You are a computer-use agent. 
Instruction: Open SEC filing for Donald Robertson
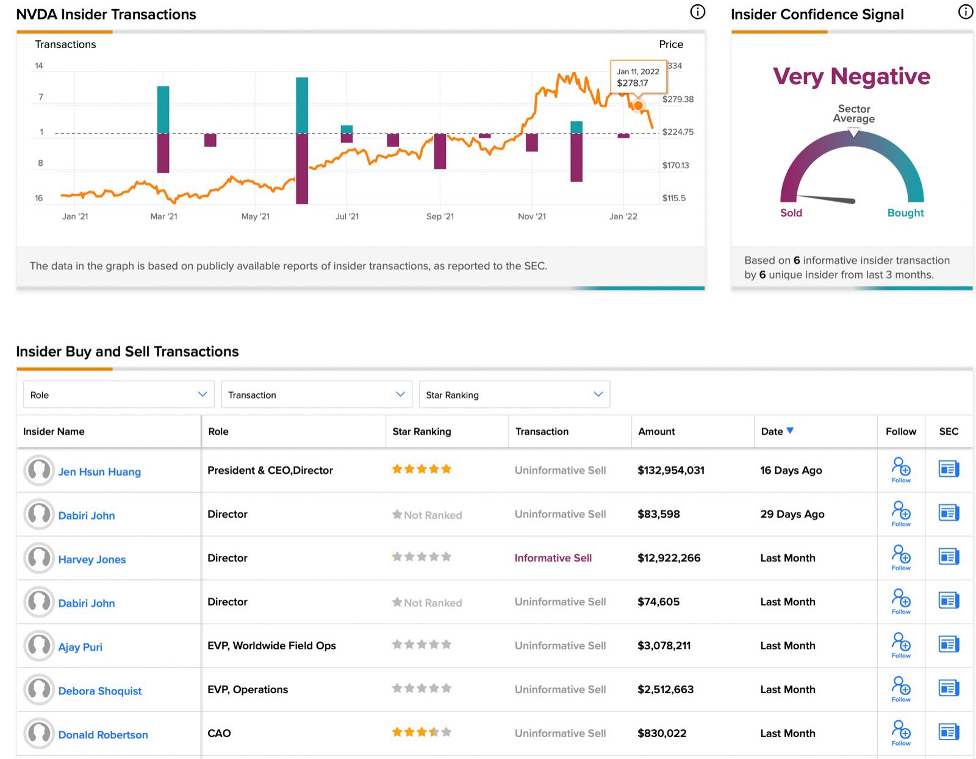click(949, 732)
